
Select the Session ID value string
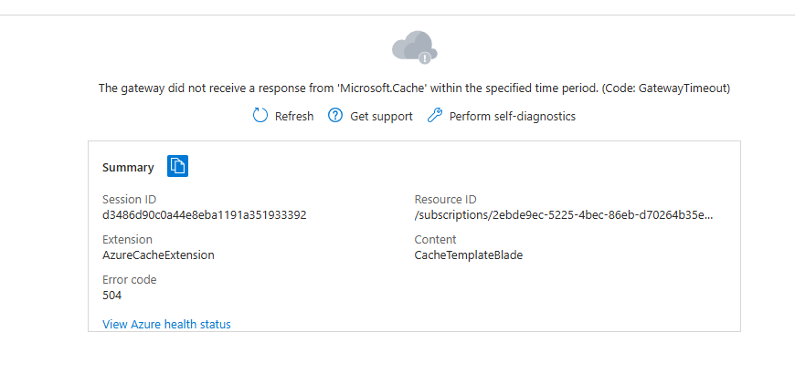(205, 215)
